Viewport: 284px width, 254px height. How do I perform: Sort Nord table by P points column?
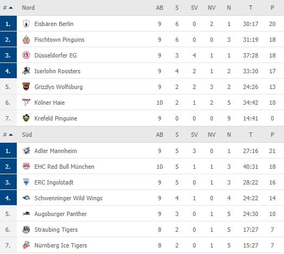[272, 8]
